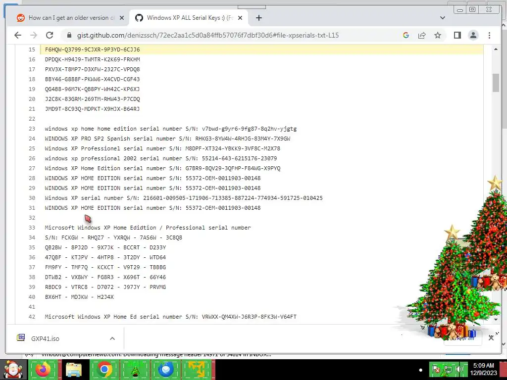Viewport: 507px width, 380px height.
Task: Open the Chrome side panel
Action: click(x=457, y=35)
